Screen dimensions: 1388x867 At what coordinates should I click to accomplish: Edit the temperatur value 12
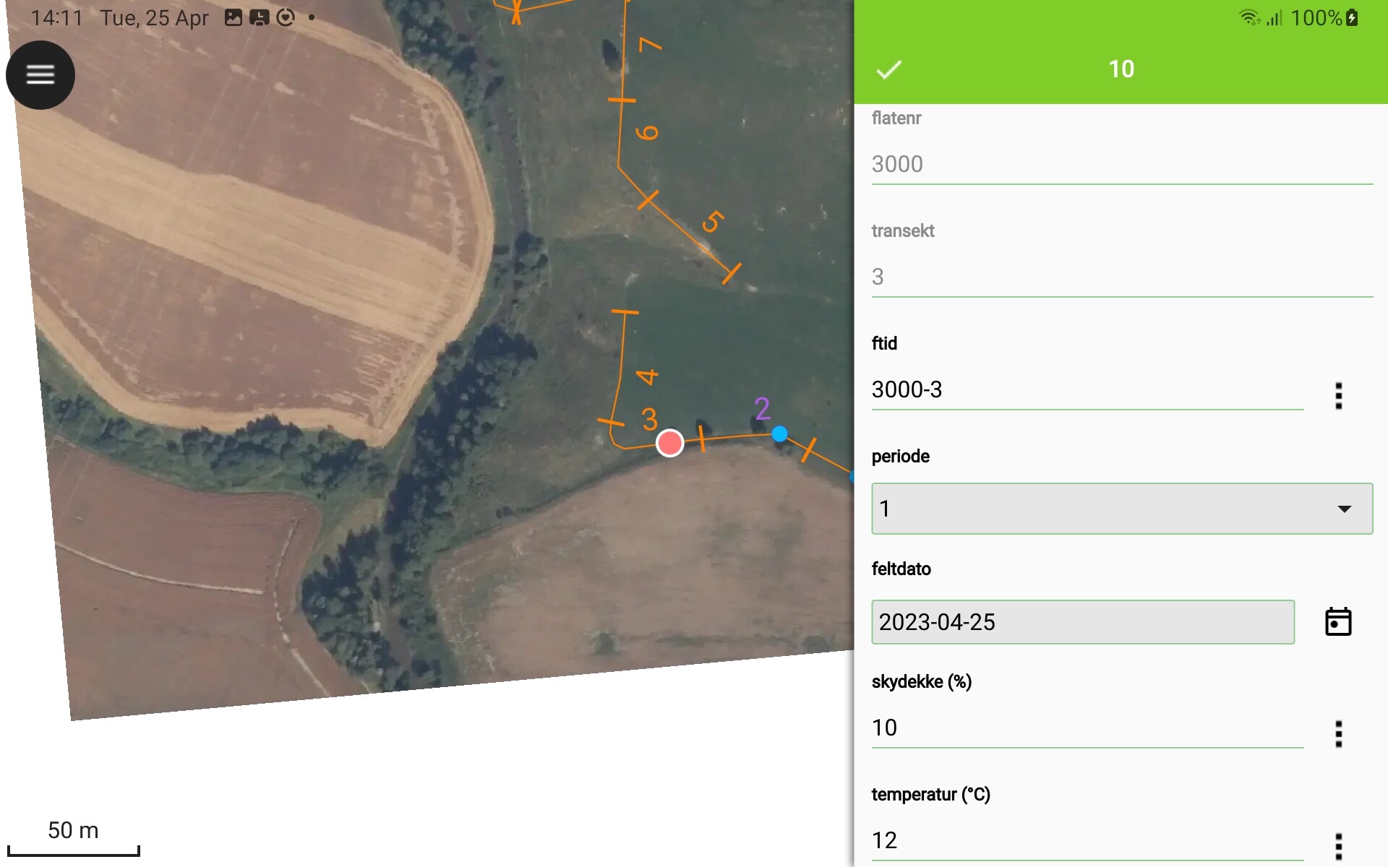point(1087,841)
